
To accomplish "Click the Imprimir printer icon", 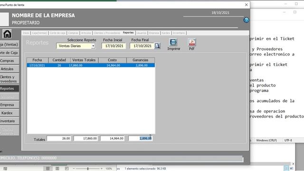I will (x=173, y=42).
